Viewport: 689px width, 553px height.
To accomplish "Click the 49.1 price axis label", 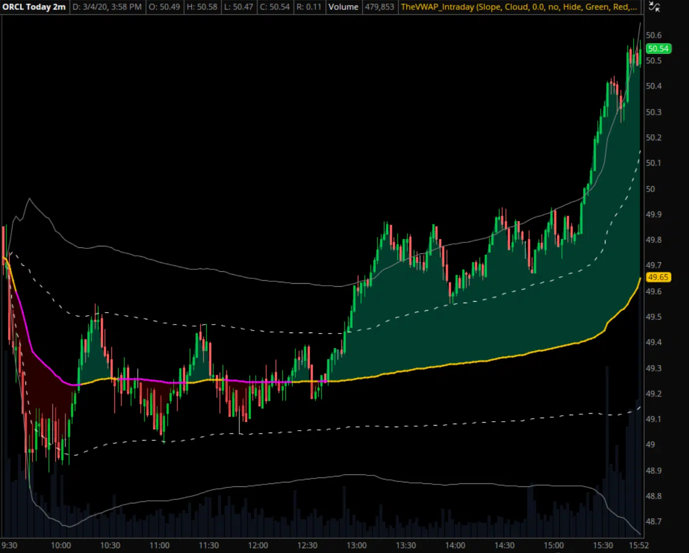I will click(x=654, y=419).
